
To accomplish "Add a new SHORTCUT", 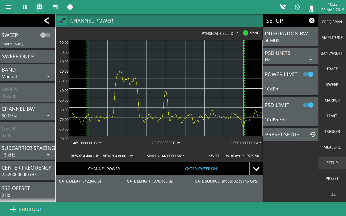I will [26, 209].
